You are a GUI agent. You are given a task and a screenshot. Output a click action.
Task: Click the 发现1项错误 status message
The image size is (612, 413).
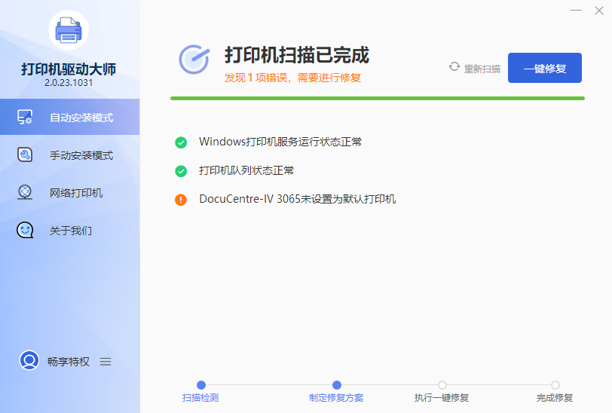[x=292, y=78]
